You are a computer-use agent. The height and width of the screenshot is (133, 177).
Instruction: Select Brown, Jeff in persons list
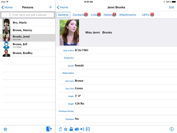pos(28,45)
